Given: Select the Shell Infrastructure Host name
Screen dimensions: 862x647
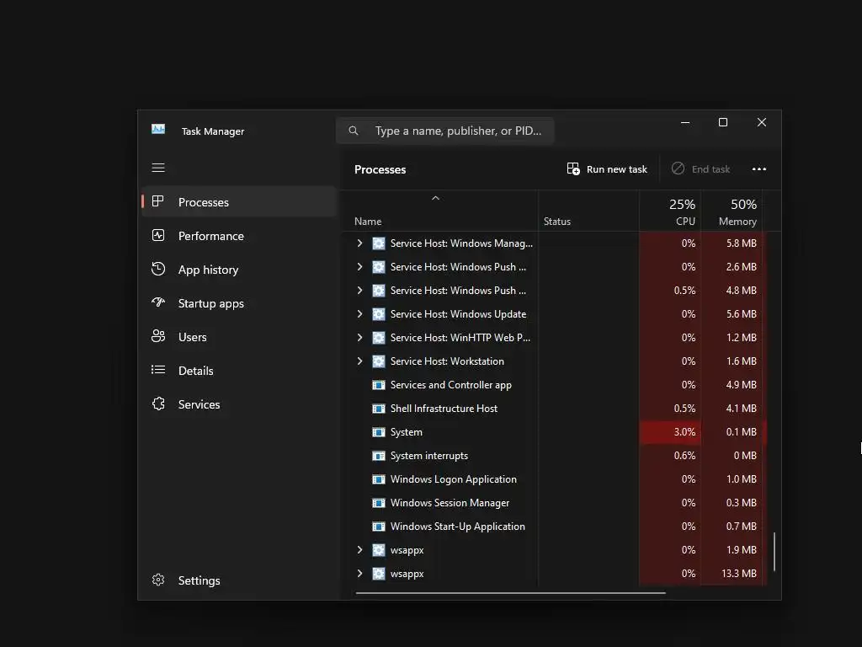Looking at the screenshot, I should point(444,409).
